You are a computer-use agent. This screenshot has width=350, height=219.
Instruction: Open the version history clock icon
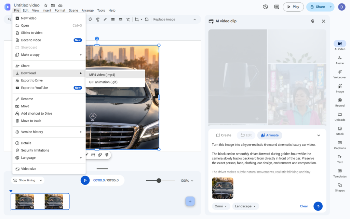[265, 7]
